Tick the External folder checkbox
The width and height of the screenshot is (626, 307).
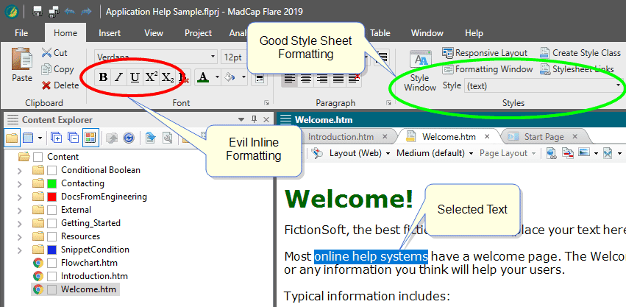pos(52,210)
